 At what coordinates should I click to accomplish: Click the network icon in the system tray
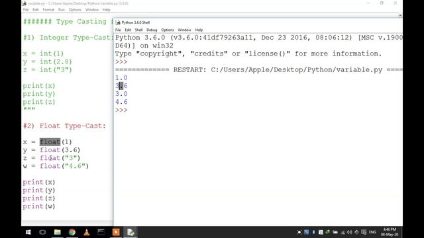[x=343, y=232]
